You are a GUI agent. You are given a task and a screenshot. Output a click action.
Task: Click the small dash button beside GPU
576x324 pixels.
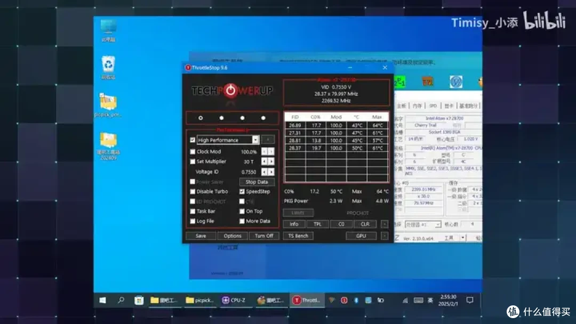coord(384,236)
